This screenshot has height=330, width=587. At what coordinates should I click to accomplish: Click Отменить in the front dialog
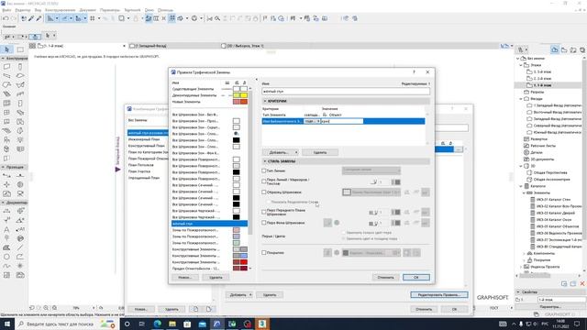pos(385,277)
